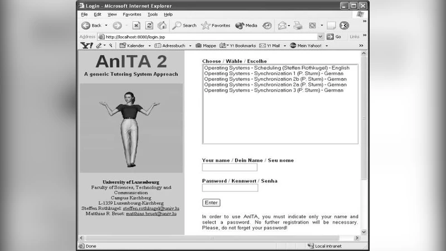The image size is (446, 251).
Task: Open the Edit menu
Action: (98, 15)
